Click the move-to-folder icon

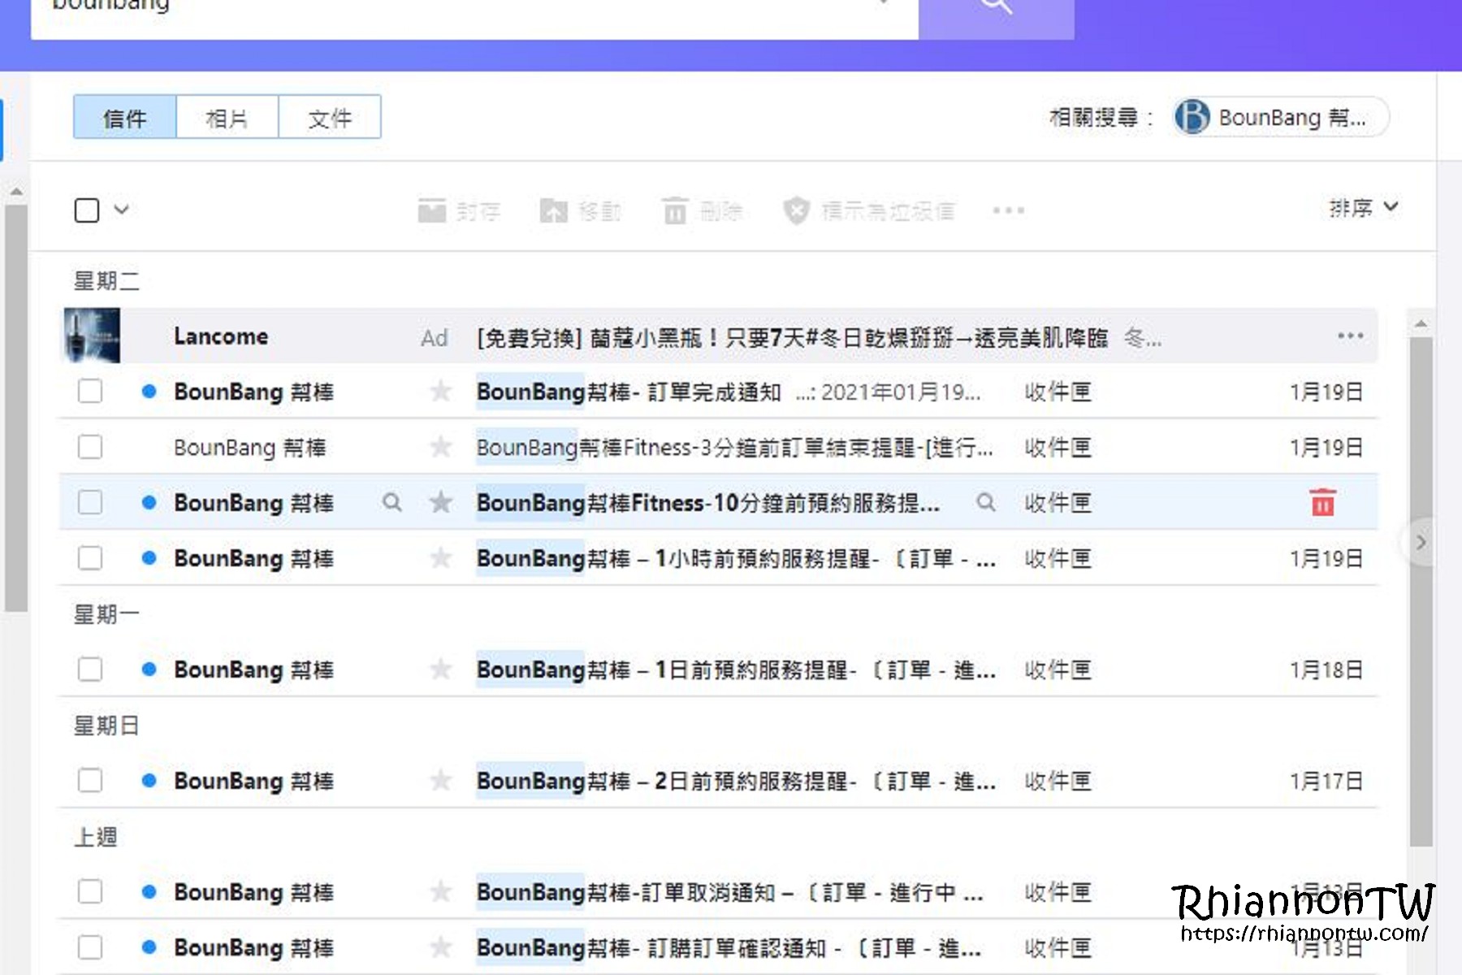pyautogui.click(x=554, y=210)
